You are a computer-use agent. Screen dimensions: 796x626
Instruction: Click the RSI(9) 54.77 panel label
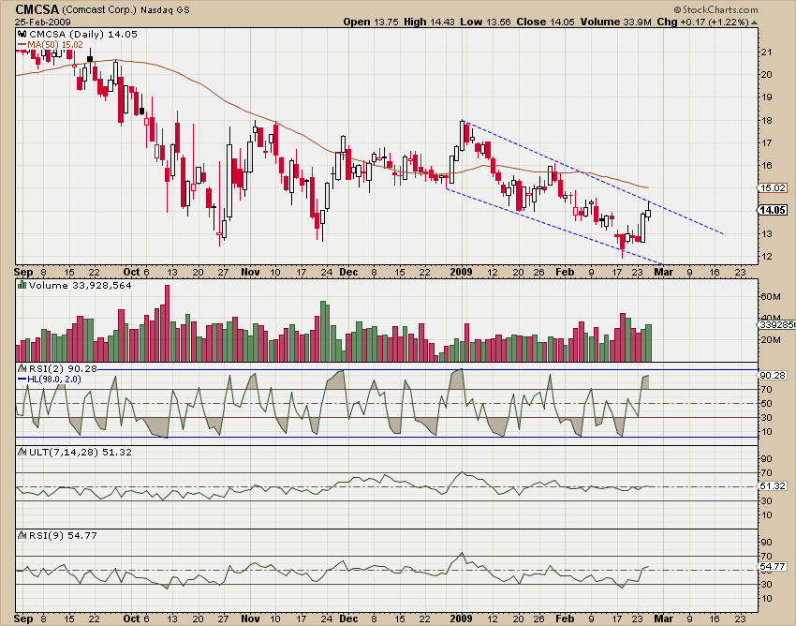[63, 535]
